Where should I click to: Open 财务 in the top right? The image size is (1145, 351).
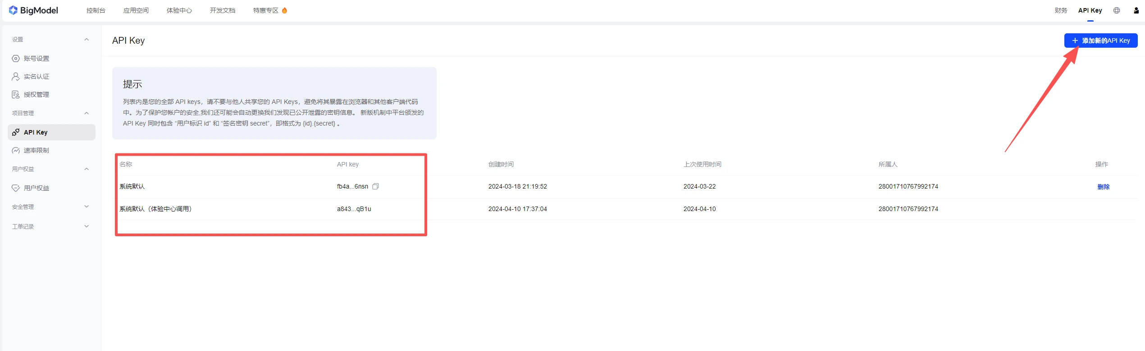(x=1061, y=10)
